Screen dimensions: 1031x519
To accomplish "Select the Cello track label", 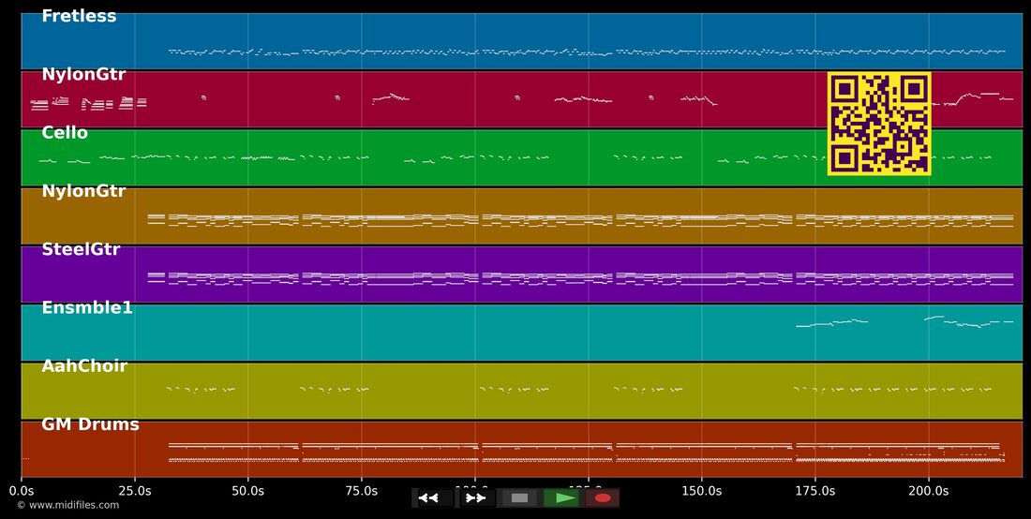I will tap(65, 133).
